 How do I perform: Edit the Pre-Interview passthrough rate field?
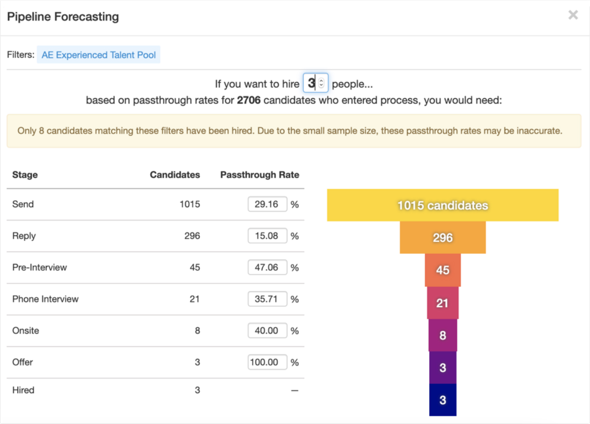[x=267, y=267]
